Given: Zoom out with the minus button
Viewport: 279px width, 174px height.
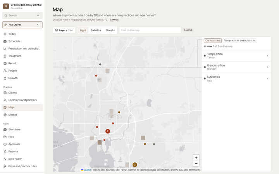Looking at the screenshot, I should 196,164.
